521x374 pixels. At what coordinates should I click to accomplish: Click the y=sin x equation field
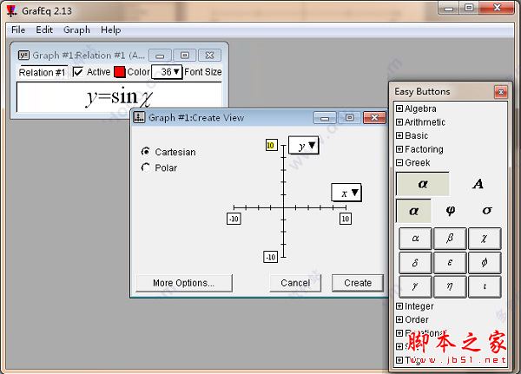[x=120, y=97]
